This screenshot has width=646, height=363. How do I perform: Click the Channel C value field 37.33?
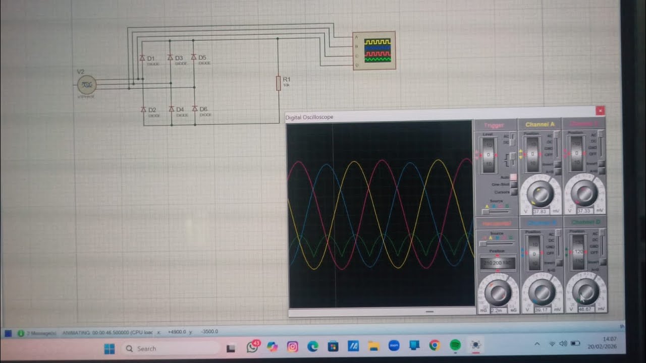[x=584, y=211]
